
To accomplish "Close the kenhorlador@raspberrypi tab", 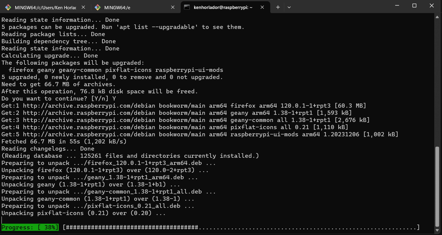I will tap(262, 7).
